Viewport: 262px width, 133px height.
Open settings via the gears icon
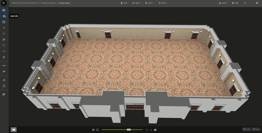[x=257, y=3]
